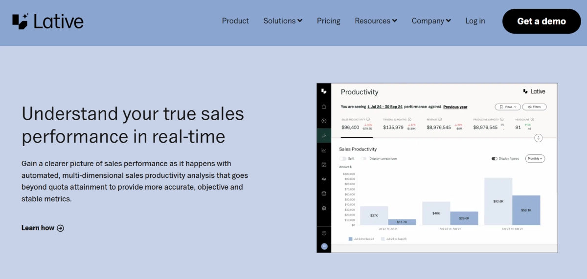The image size is (587, 279).
Task: Turn on the Display comparison toggle
Action: [x=364, y=158]
